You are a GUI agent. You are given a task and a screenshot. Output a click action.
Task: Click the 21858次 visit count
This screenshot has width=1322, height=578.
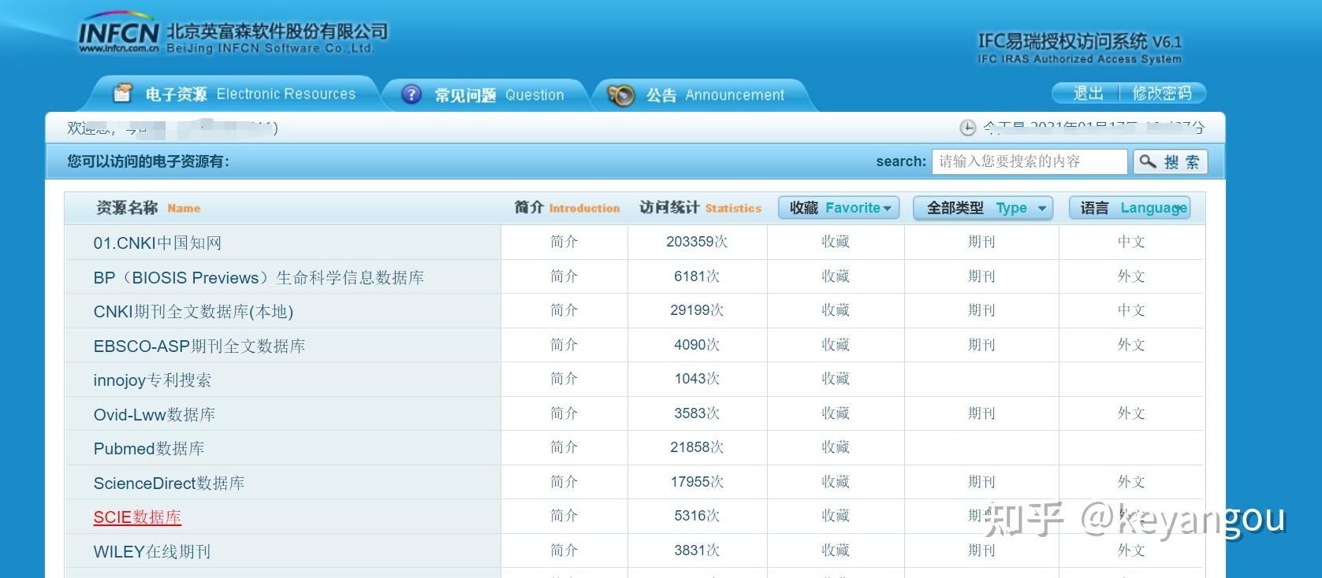697,447
